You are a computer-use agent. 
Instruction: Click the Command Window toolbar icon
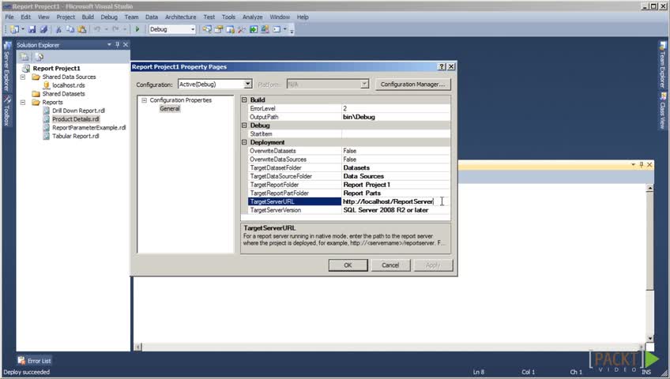coord(277,29)
